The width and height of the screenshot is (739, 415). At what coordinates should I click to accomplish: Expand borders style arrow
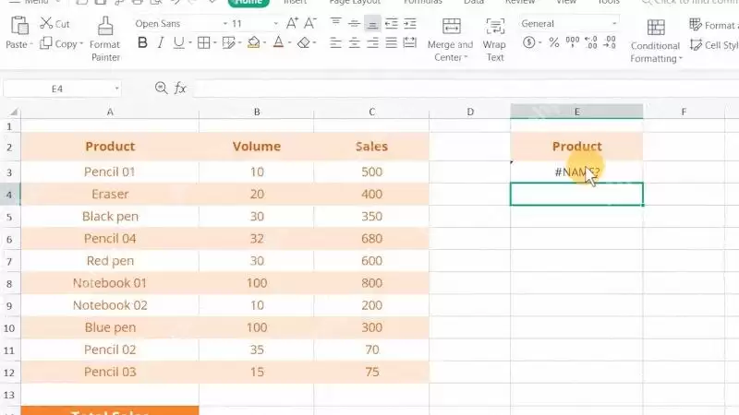[x=215, y=43]
